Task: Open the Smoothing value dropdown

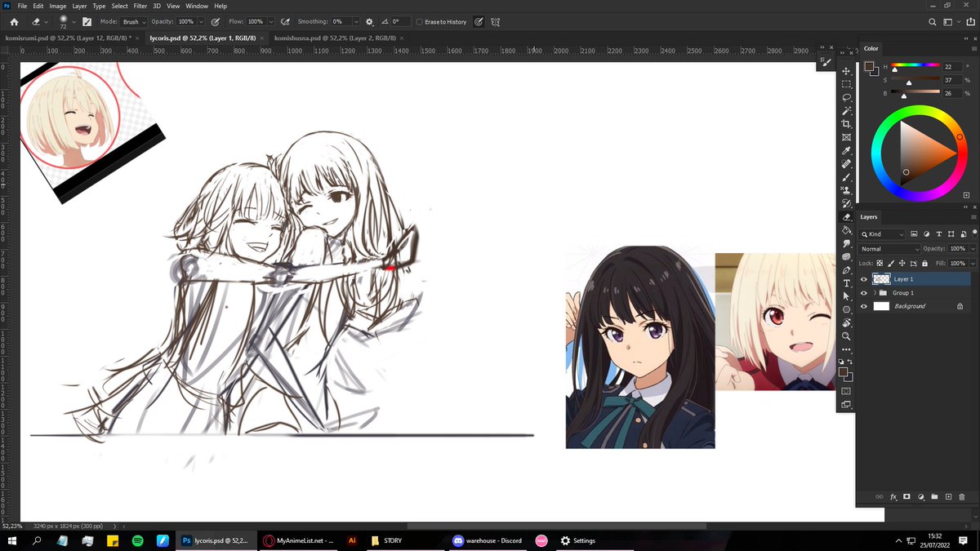Action: (356, 22)
